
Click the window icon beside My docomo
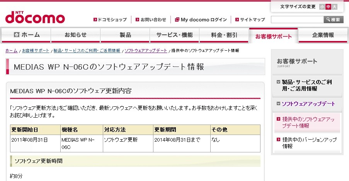click(x=177, y=20)
